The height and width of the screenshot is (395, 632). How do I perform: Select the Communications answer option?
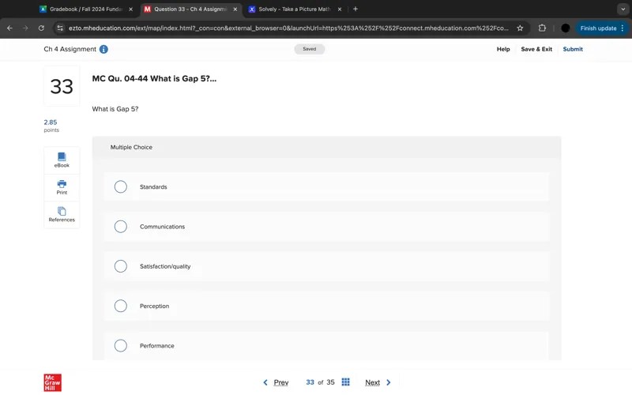click(x=326, y=227)
